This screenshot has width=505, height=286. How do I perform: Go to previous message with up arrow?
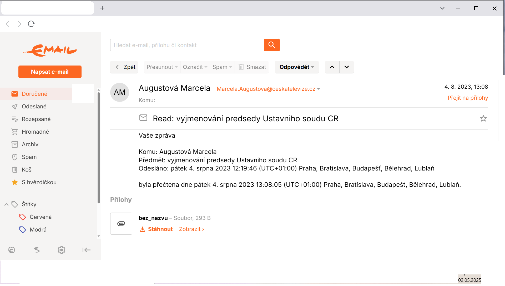point(332,67)
